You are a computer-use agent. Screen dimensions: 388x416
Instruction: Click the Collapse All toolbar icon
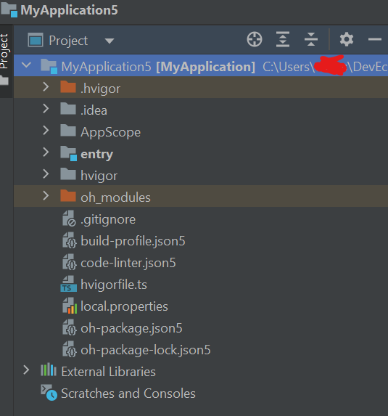tap(311, 39)
